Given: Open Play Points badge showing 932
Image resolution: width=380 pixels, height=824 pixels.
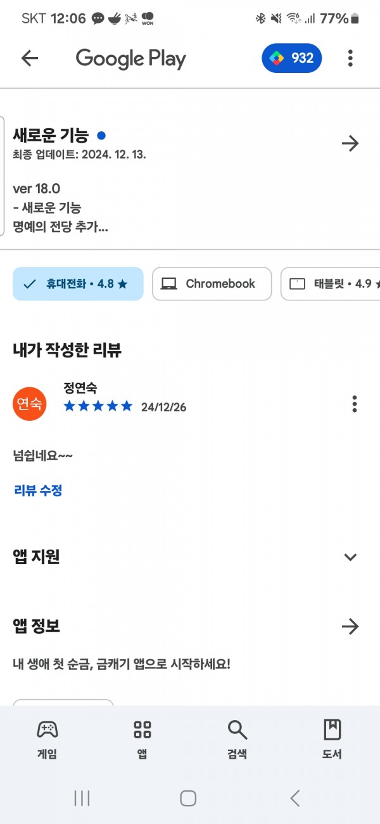Looking at the screenshot, I should [291, 58].
